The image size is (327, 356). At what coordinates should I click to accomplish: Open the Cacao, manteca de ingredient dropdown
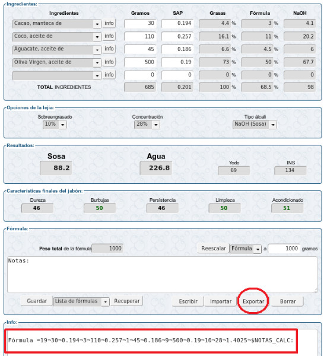coord(57,24)
